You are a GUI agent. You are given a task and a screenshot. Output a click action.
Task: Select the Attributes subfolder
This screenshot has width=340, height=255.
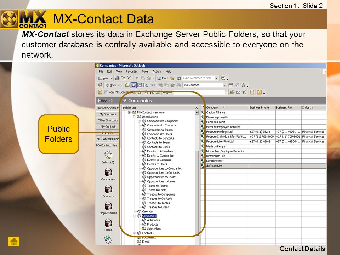(153, 220)
